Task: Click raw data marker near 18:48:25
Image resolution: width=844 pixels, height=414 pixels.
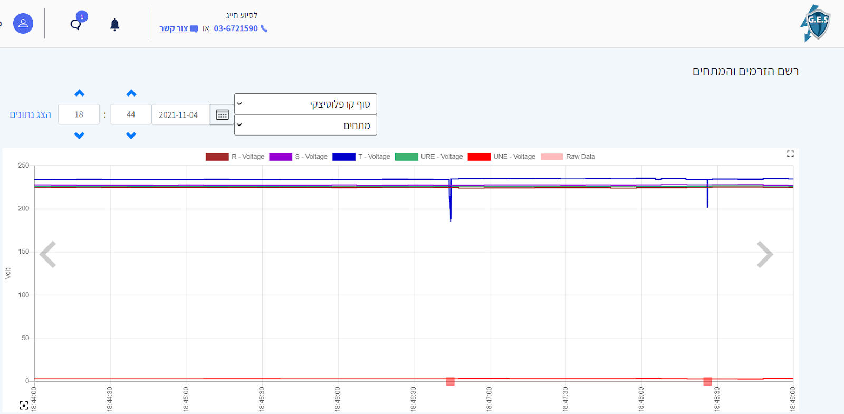Action: tap(707, 381)
